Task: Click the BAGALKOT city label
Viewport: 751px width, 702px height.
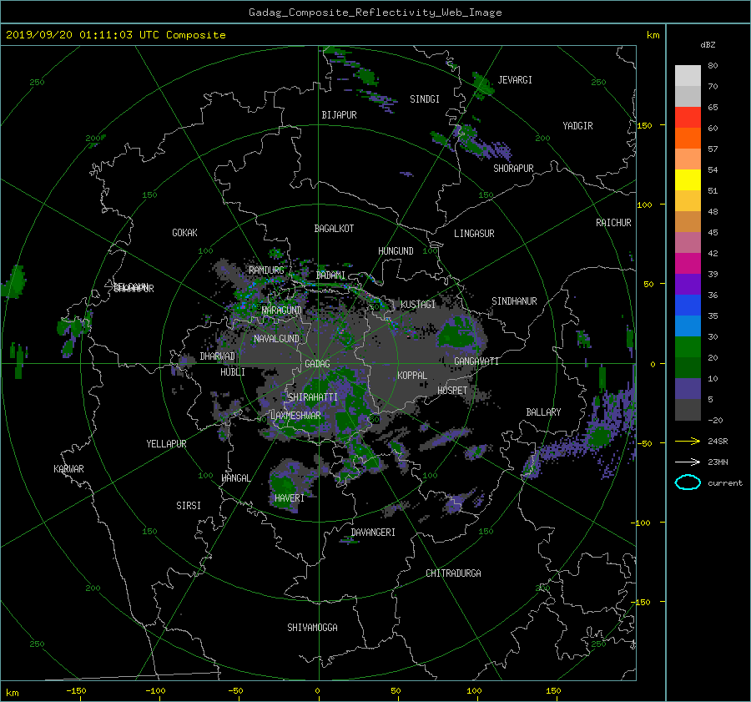Action: (334, 229)
